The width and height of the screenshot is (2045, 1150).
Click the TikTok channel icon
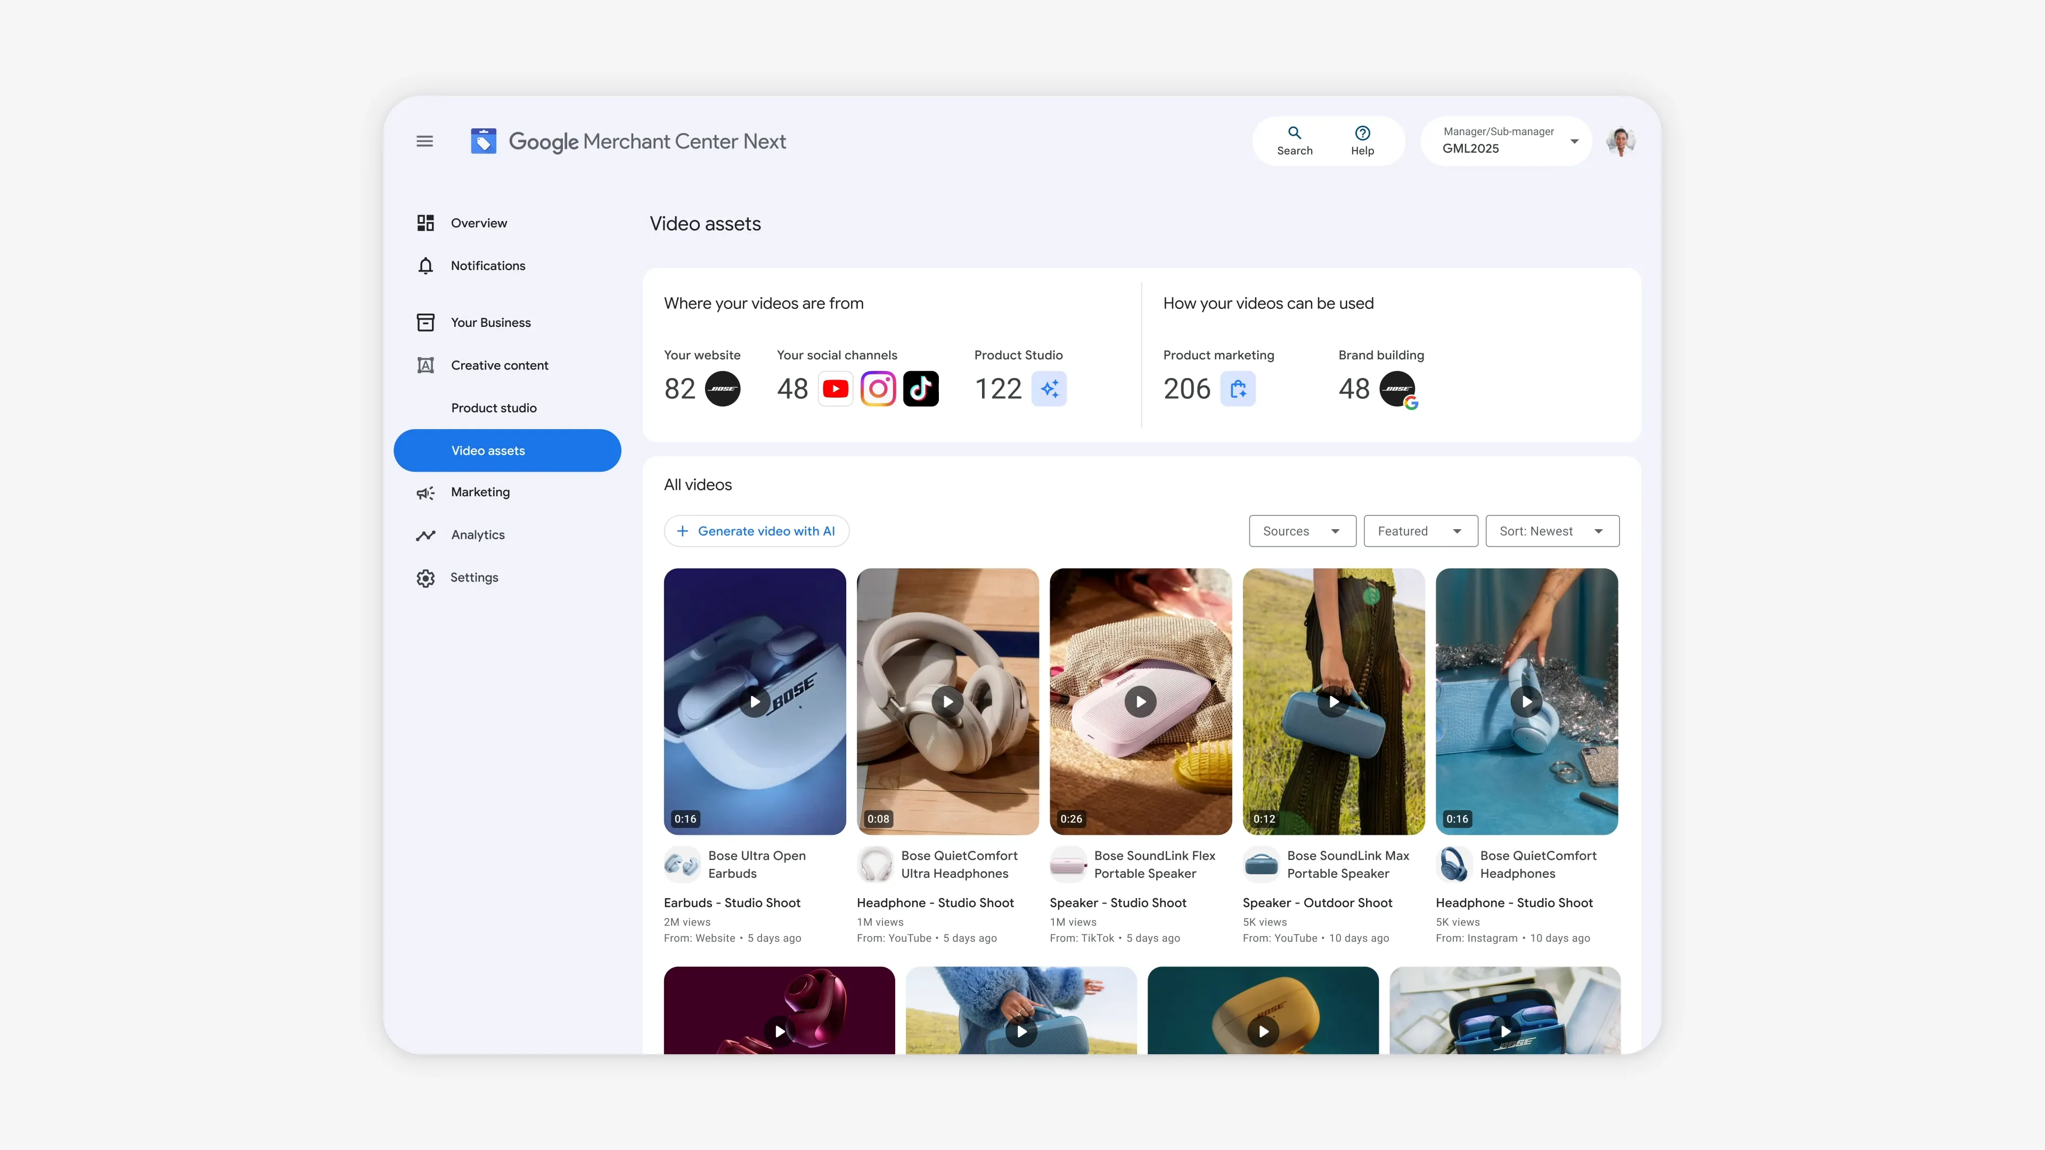(x=921, y=389)
